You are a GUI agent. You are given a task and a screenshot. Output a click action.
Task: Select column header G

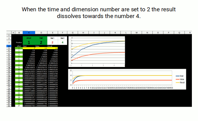point(73,33)
